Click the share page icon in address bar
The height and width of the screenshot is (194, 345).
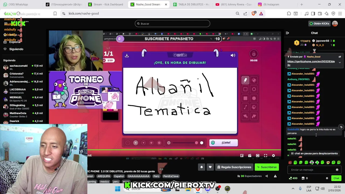coord(245,13)
